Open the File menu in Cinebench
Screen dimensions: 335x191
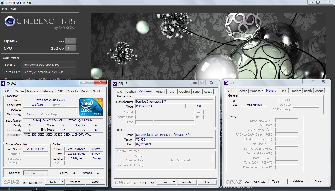point(4,9)
